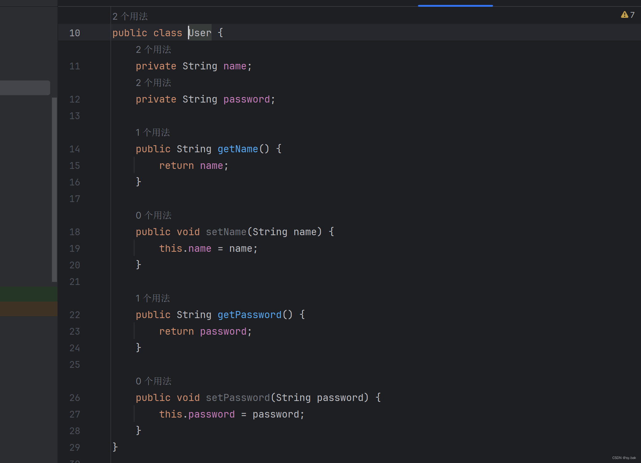
Task: Open the usages hint above class User
Action: (130, 16)
